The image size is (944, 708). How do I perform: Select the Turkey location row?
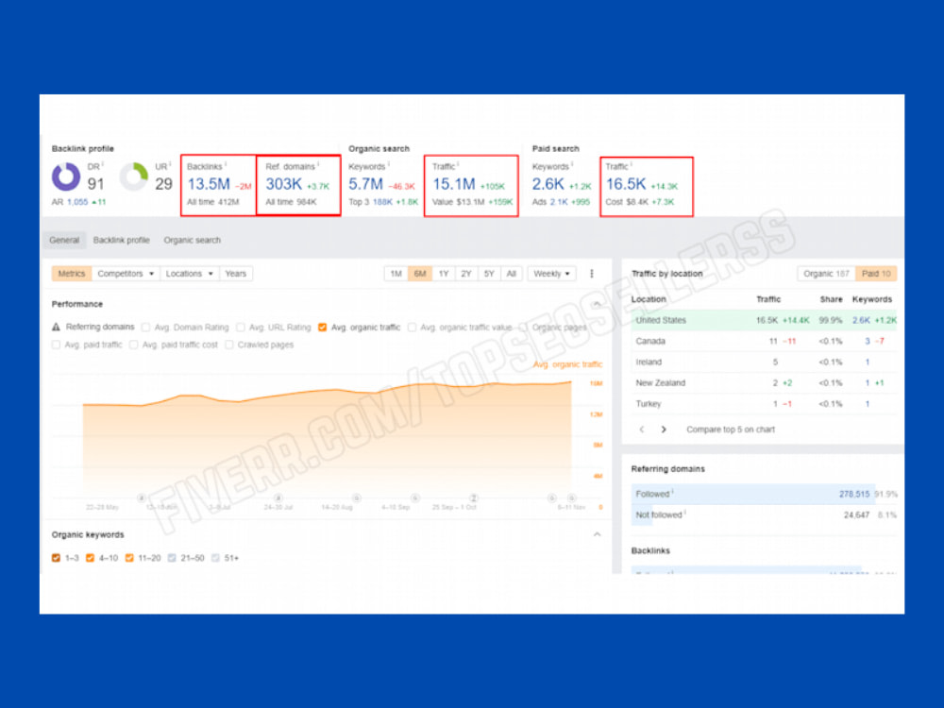point(764,404)
